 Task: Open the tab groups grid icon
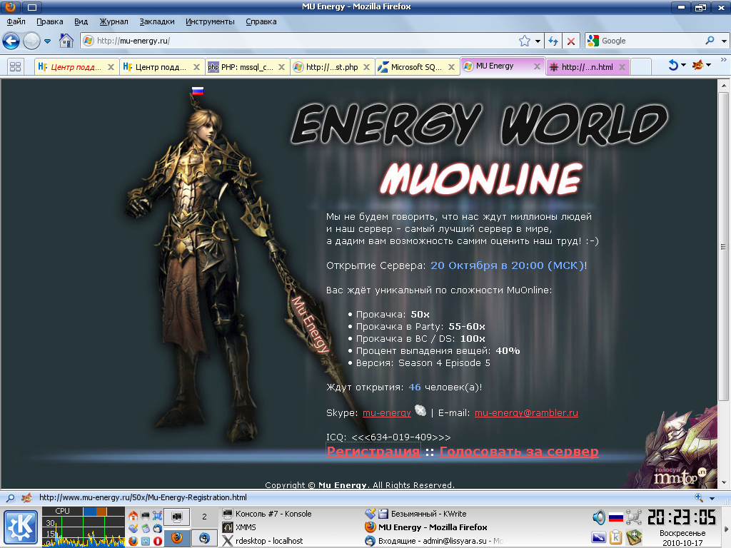pyautogui.click(x=16, y=66)
